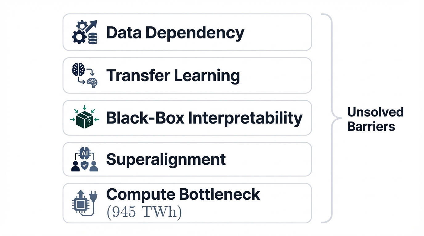Select the power plug symbol
The height and width of the screenshot is (236, 424).
(93, 195)
